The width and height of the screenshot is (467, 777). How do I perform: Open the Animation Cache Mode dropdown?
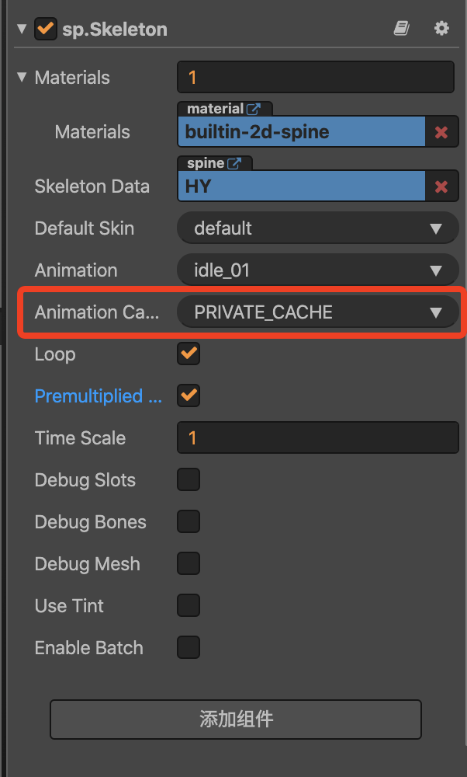(317, 312)
